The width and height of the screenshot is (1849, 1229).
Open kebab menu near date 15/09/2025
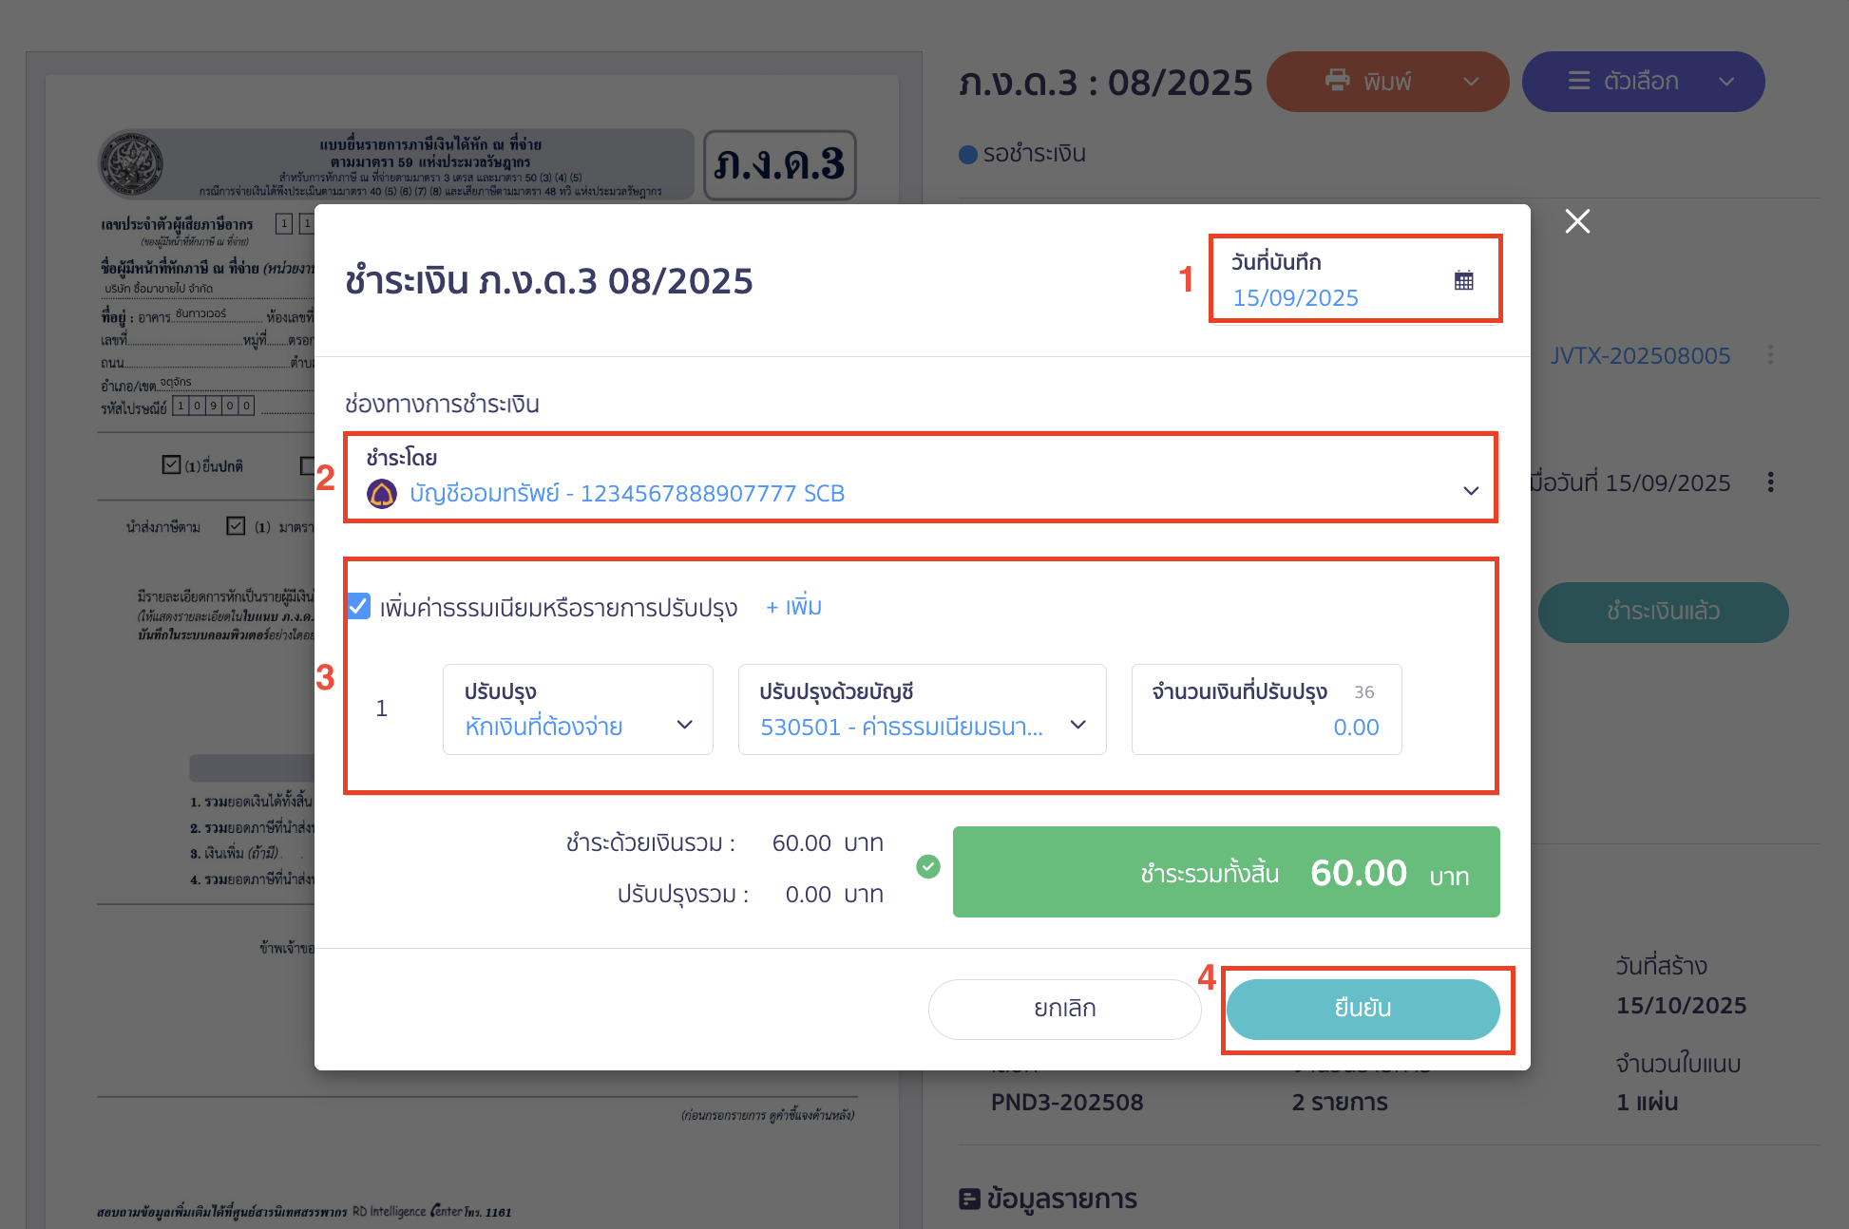(1771, 482)
